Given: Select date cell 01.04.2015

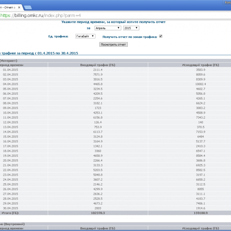Looking at the screenshot, I should (x=10, y=70).
